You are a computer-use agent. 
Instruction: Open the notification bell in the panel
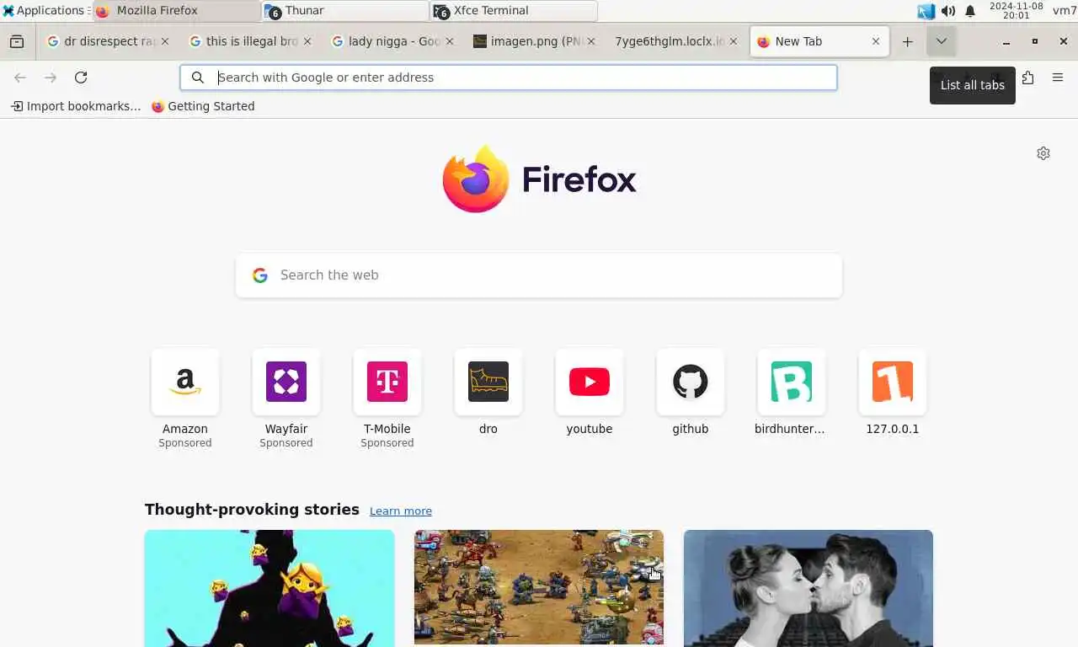970,11
